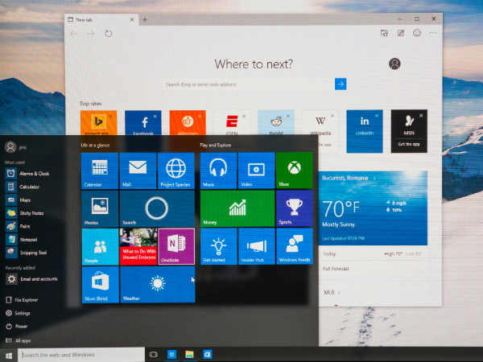483x362 pixels.
Task: Launch the Mail tile
Action: [138, 171]
